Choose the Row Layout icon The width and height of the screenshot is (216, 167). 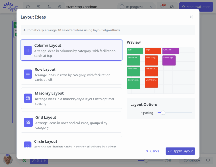tap(28, 74)
